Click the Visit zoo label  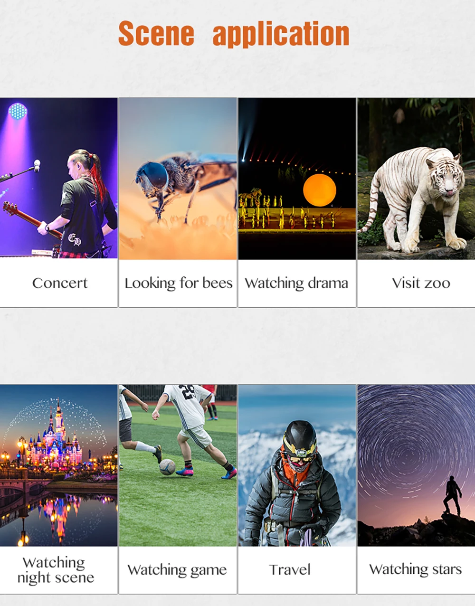point(421,283)
